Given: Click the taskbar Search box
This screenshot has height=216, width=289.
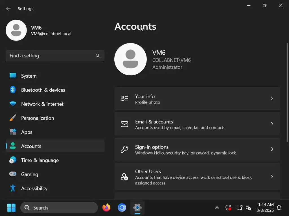Looking at the screenshot, I should point(59,208).
